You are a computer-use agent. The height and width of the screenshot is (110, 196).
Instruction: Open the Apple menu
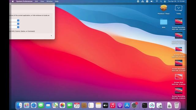13,1
